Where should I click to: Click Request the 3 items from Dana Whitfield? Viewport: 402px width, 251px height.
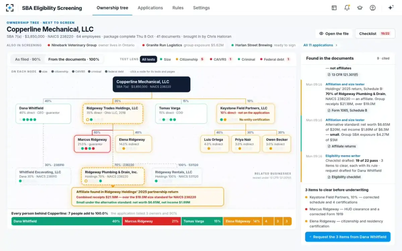click(x=348, y=237)
